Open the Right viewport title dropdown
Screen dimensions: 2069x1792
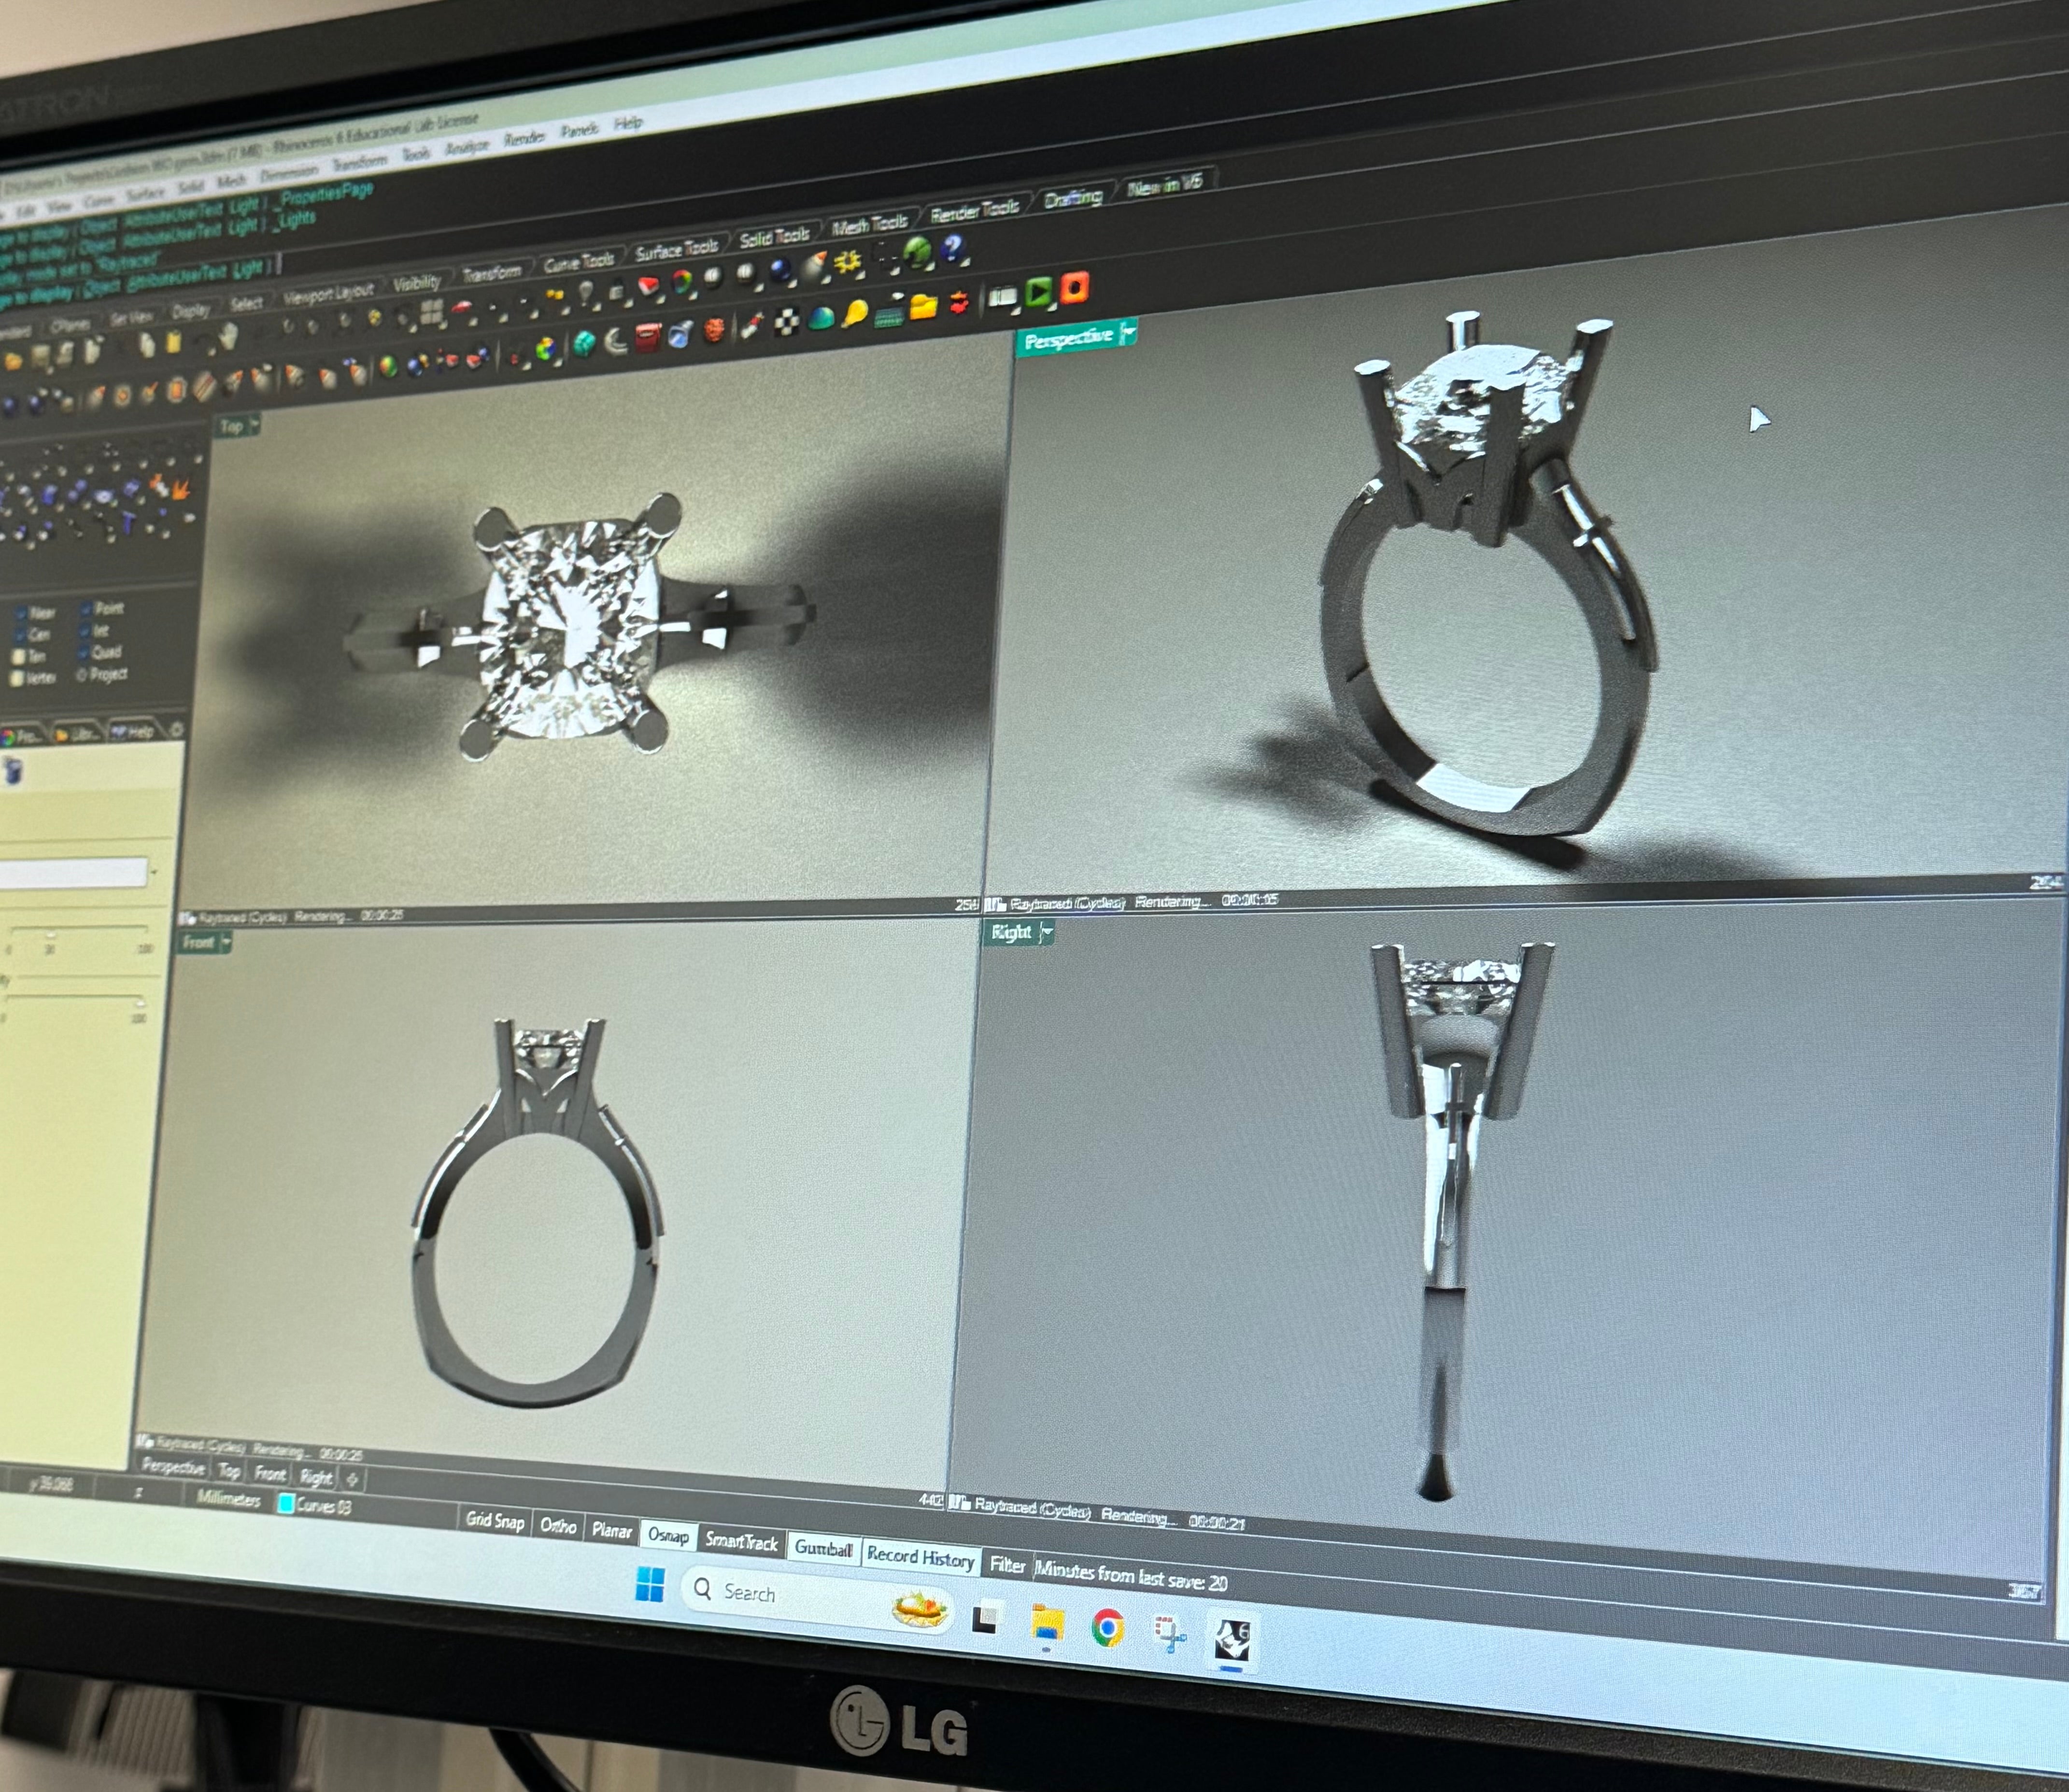click(1045, 933)
